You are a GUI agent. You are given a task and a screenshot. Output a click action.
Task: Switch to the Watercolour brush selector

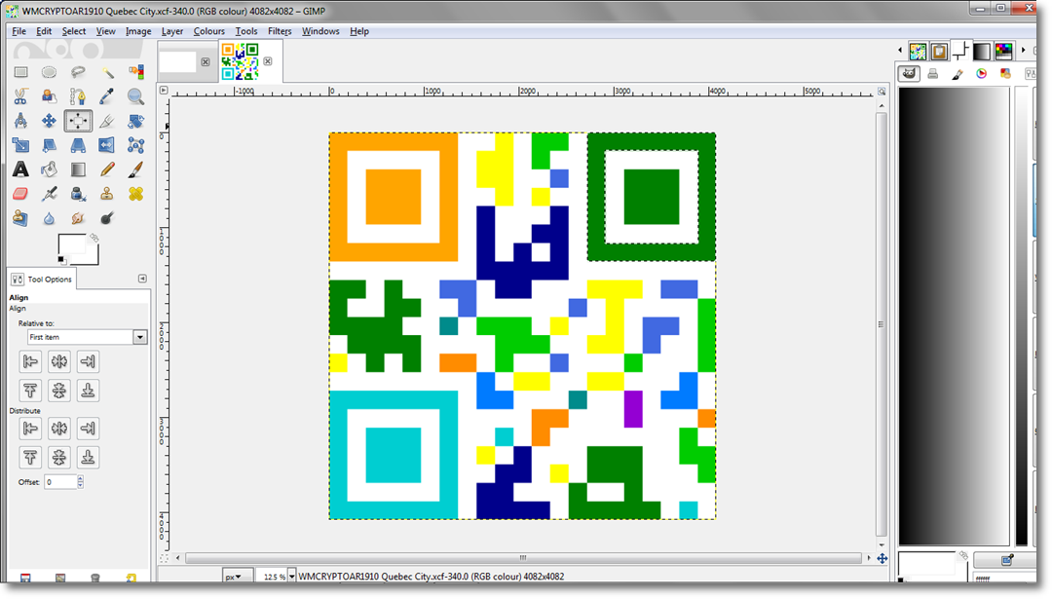(x=958, y=74)
